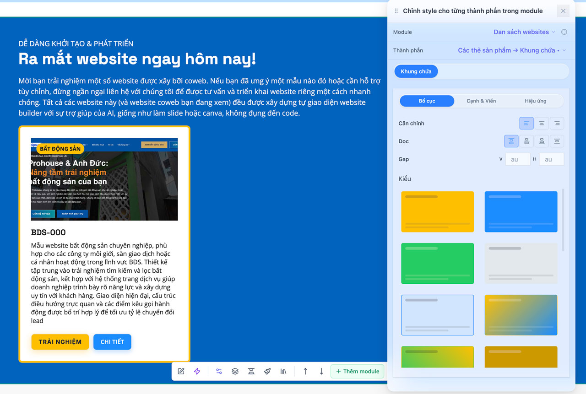586x394 pixels.
Task: Move module up with the up arrow
Action: [x=305, y=371]
